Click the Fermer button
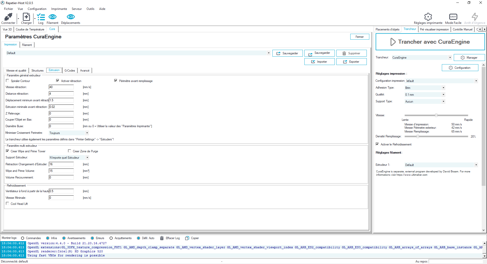This screenshot has height=264, width=487. click(x=359, y=37)
